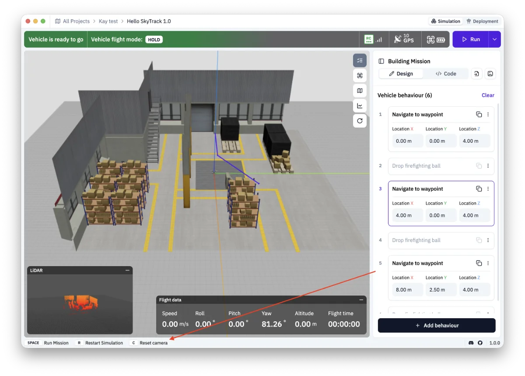The image size is (525, 376).
Task: Click the Vehicle behaviour (6) heading
Action: point(405,95)
